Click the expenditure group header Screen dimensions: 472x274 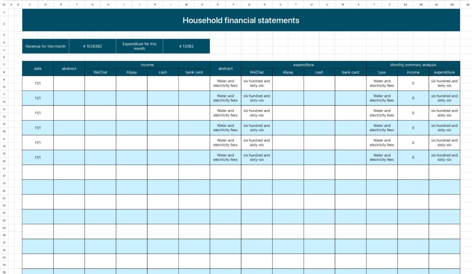click(x=303, y=65)
